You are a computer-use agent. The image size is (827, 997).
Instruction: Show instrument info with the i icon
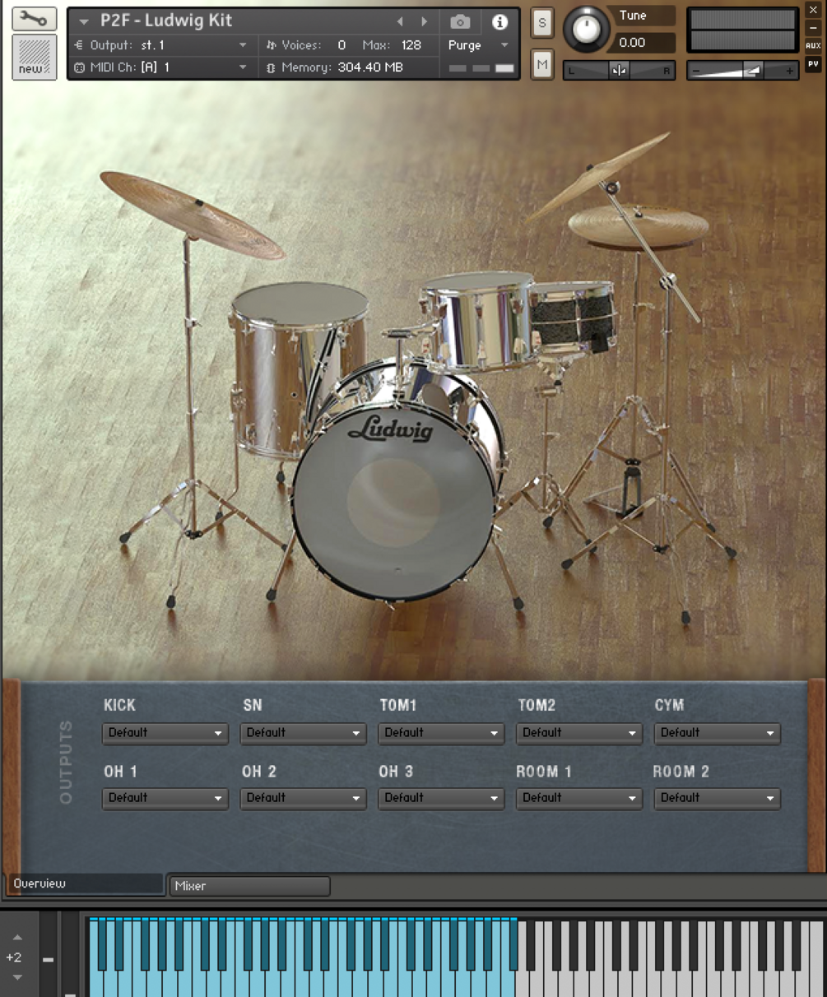click(499, 22)
